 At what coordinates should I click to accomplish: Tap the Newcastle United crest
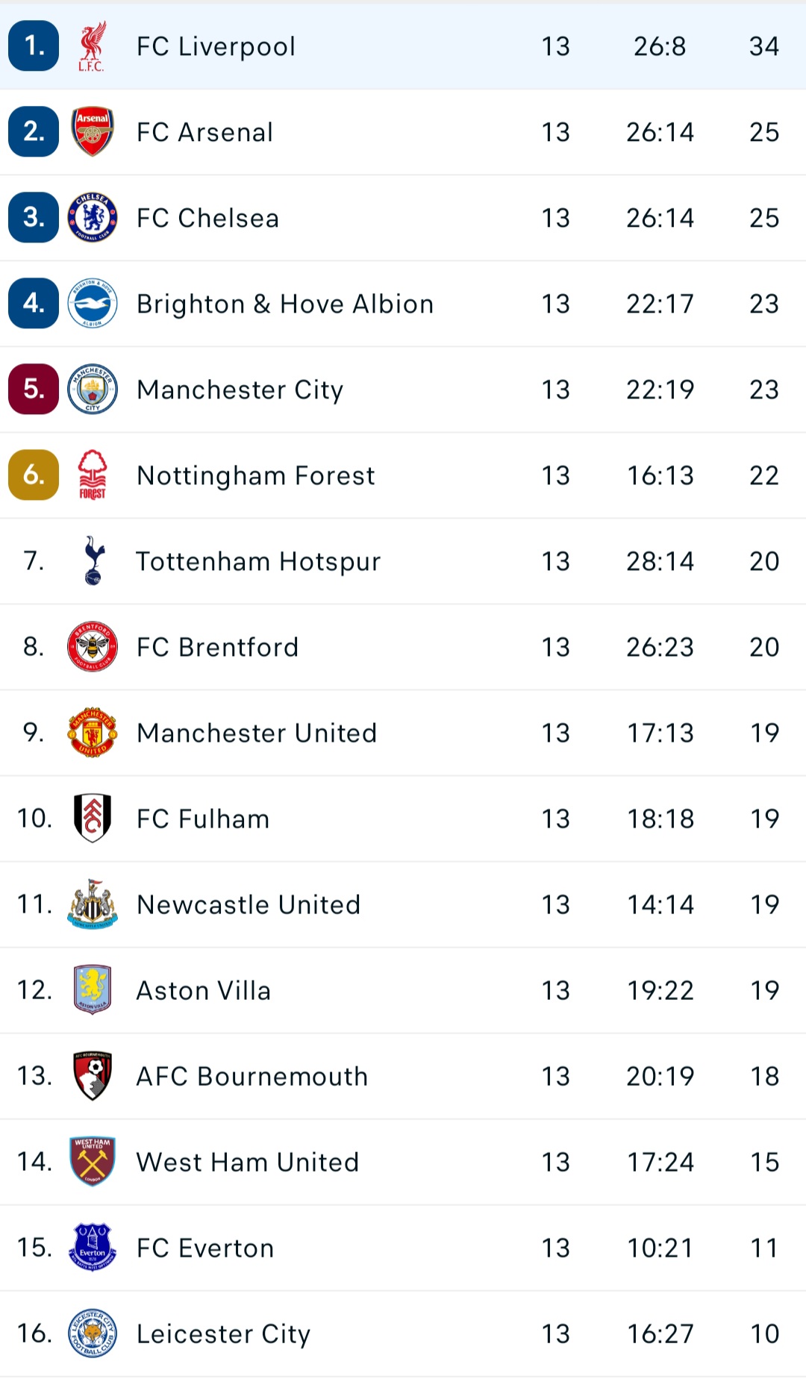[93, 904]
